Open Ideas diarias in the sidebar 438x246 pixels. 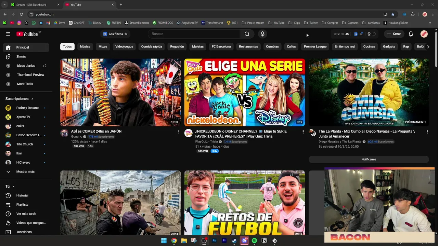point(26,66)
